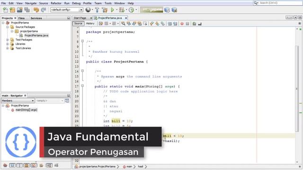Click the Clean and Build icon
The height and width of the screenshot is (170, 303).
point(105,10)
